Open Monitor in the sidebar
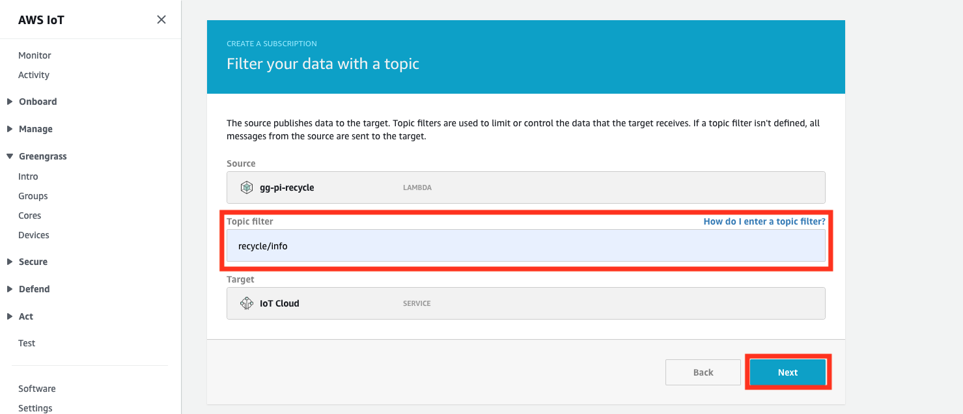 35,55
